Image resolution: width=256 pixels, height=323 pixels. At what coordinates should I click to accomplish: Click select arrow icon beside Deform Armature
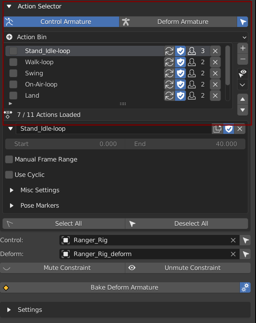[243, 22]
